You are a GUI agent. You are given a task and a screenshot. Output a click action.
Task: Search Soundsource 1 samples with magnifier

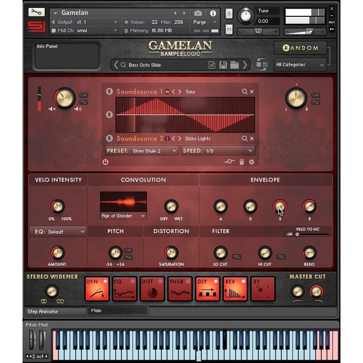(245, 91)
